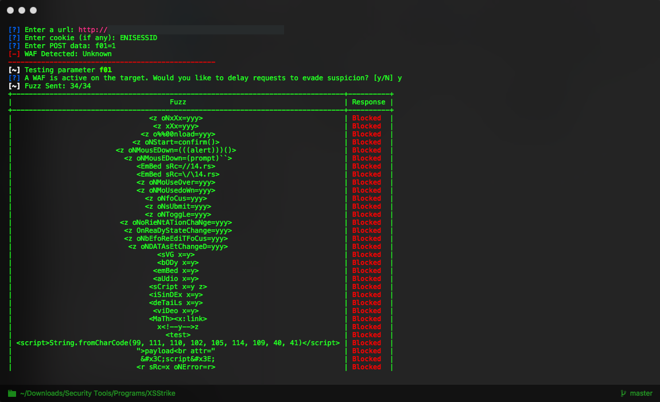Select the oNoRieNtATionChaNge=yyy payload
The image size is (660, 402).
coord(176,223)
